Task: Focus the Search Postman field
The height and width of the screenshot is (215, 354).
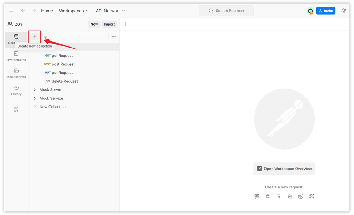Action: pos(227,11)
